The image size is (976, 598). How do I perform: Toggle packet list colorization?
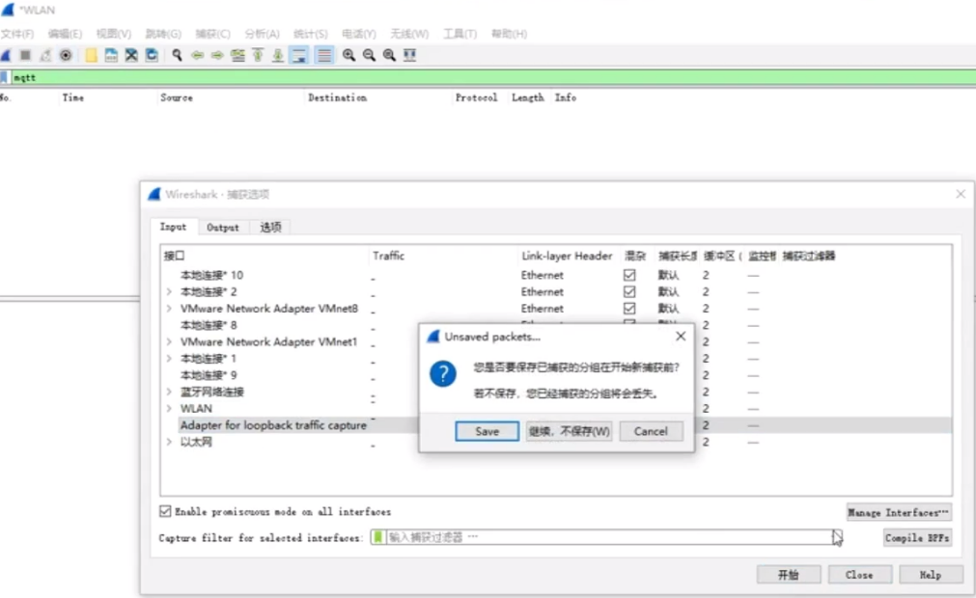pos(324,55)
